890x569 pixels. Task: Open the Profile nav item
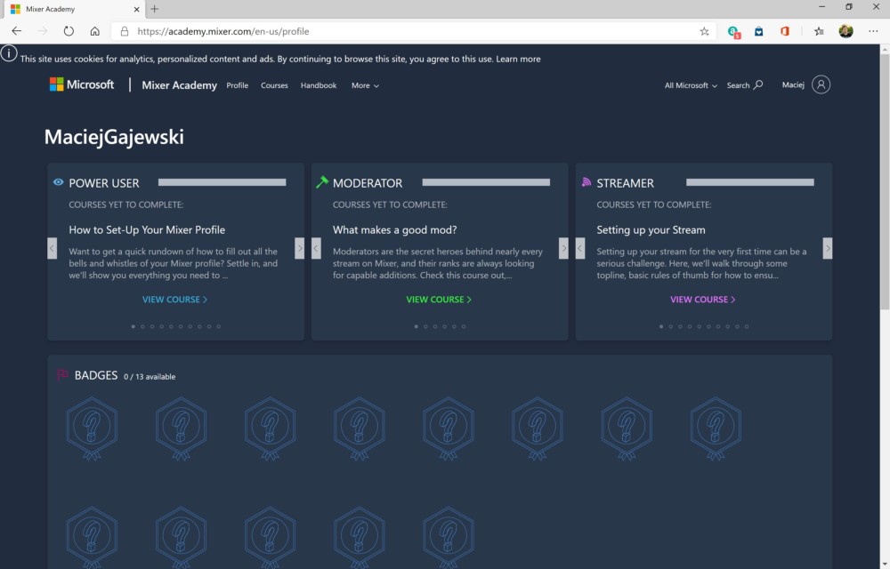click(238, 85)
